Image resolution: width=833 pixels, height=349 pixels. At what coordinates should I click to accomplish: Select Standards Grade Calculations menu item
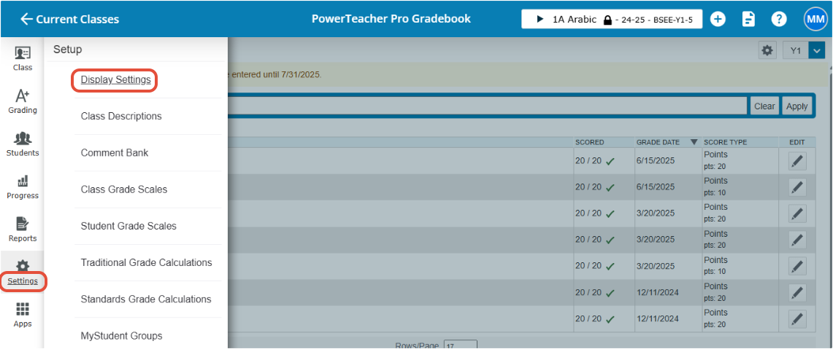pyautogui.click(x=146, y=299)
